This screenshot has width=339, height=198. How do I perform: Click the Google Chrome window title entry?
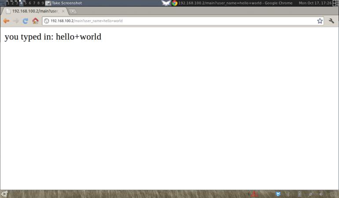[232, 3]
